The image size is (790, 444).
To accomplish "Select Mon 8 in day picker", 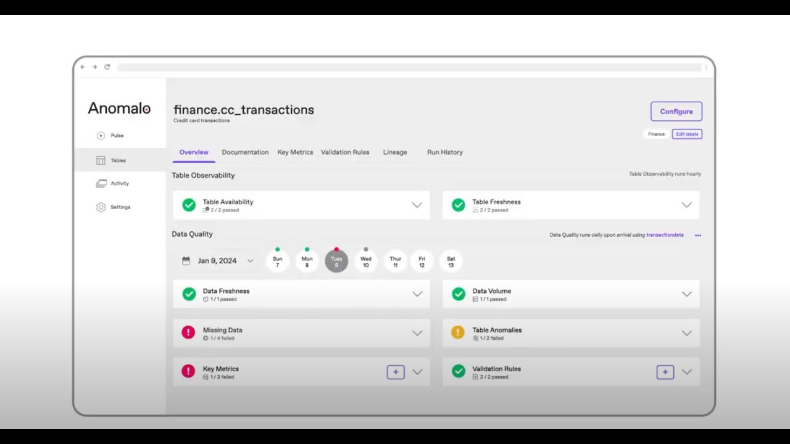I will coord(307,261).
